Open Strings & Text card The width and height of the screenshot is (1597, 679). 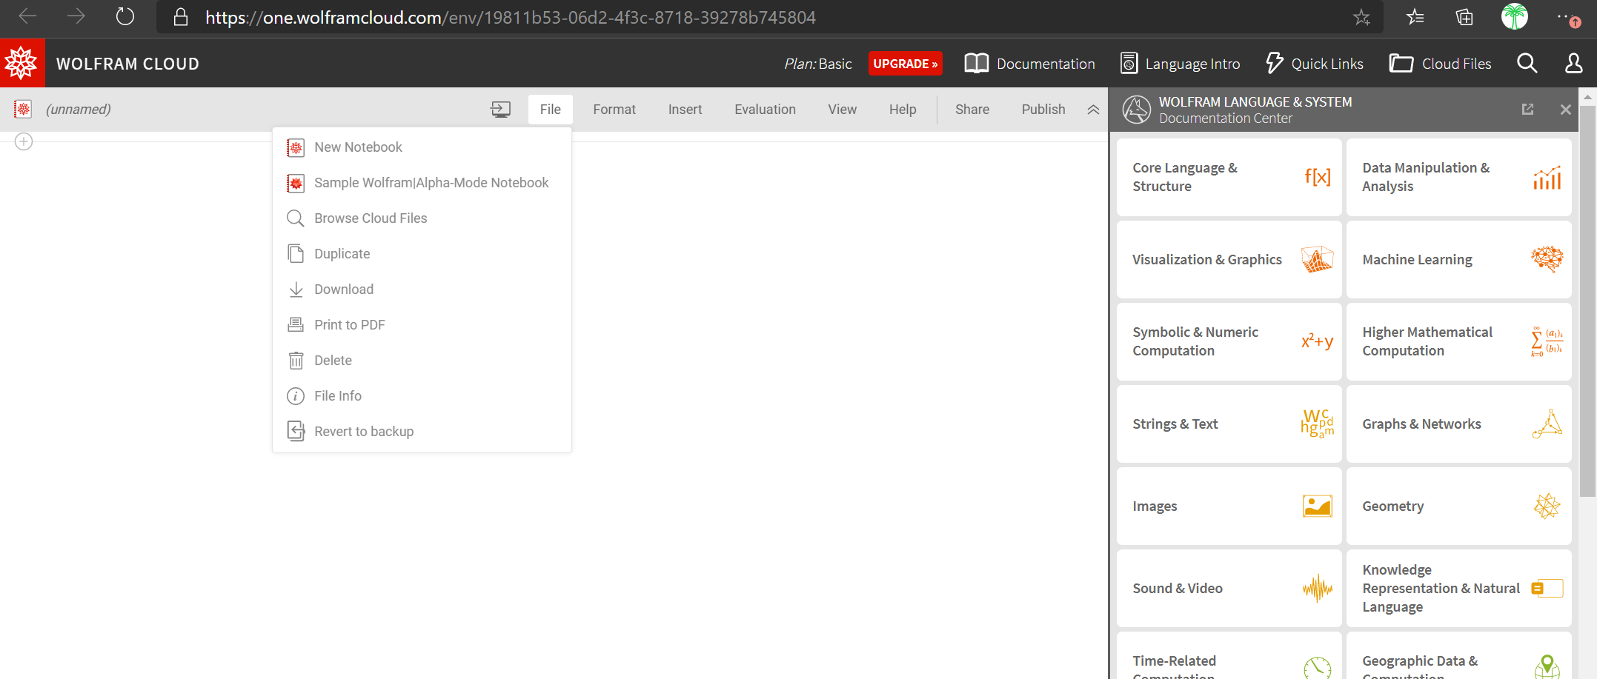point(1229,424)
